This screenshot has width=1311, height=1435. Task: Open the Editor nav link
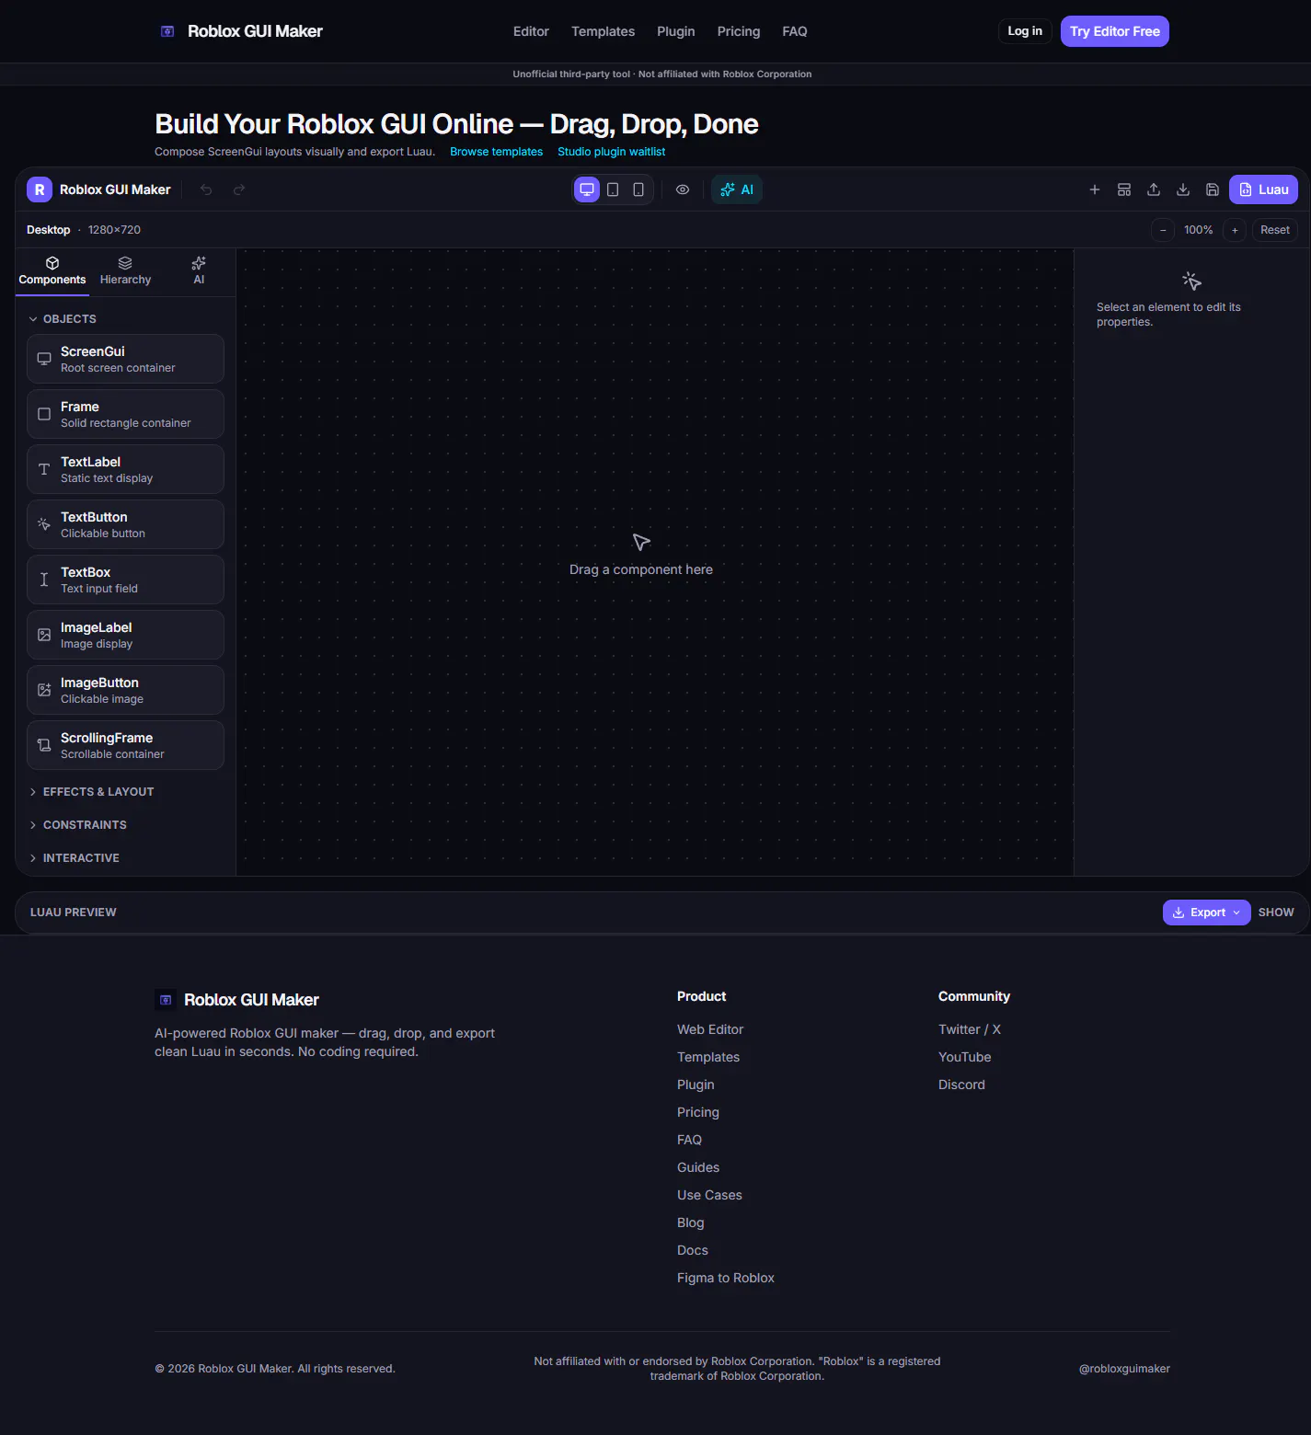coord(531,31)
